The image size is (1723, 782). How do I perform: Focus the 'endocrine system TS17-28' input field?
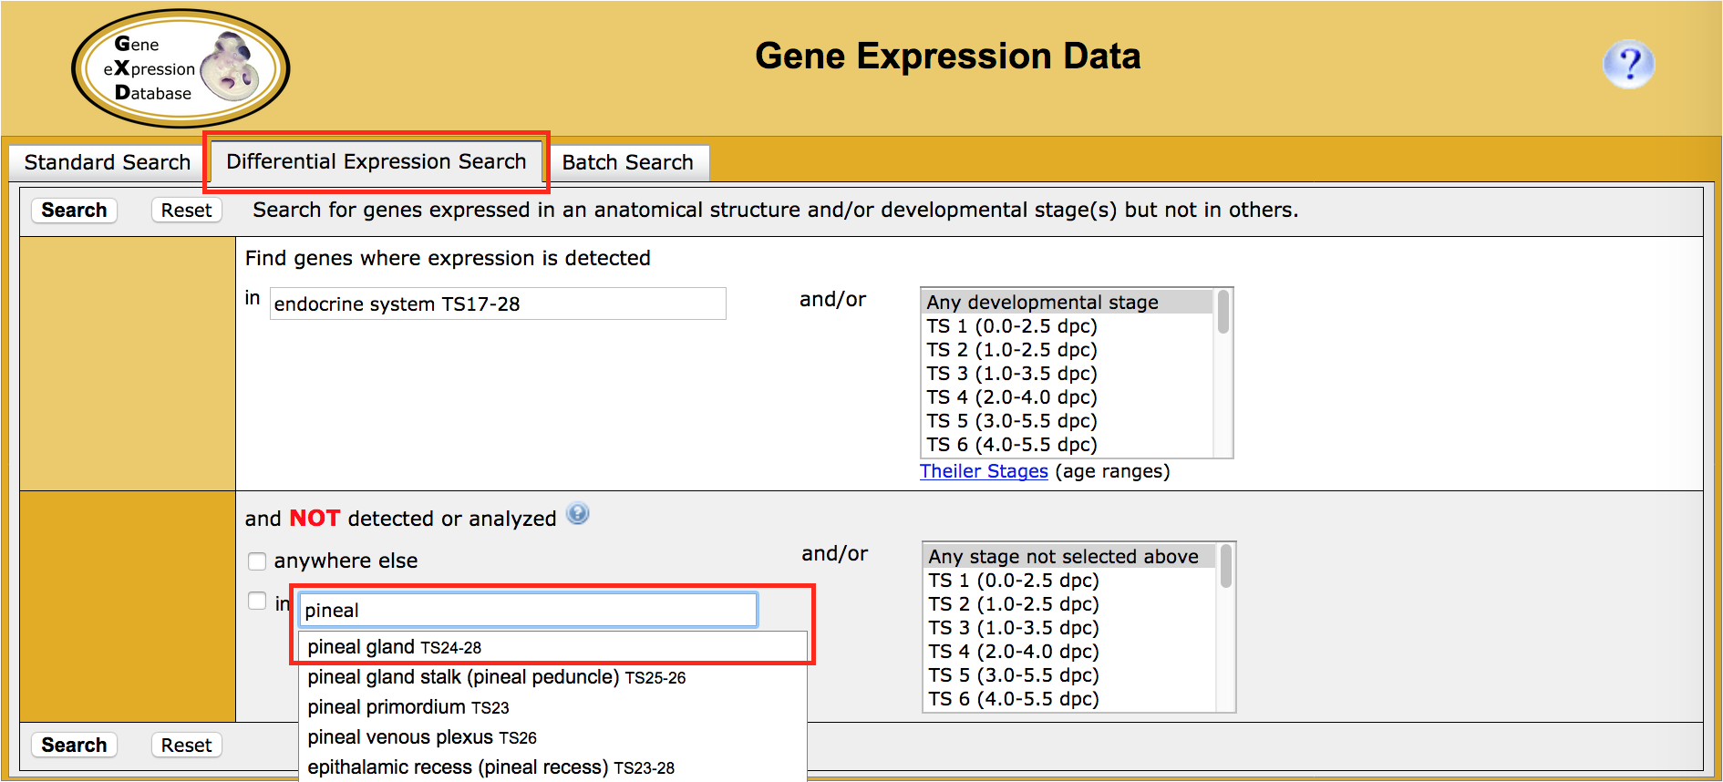(498, 304)
